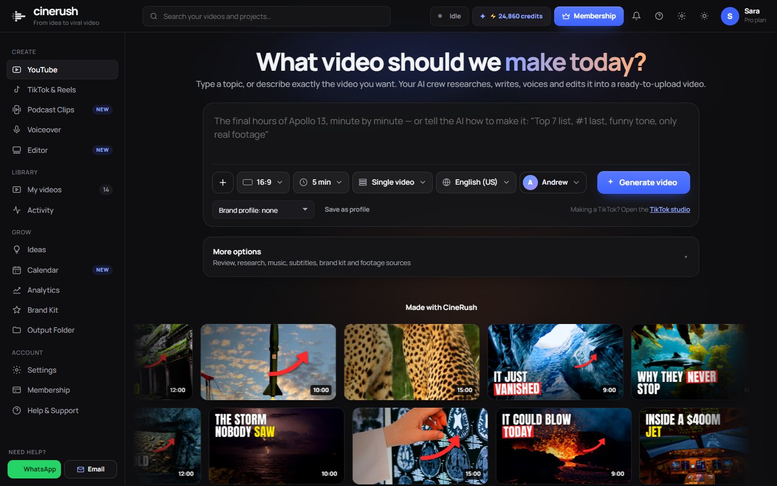Open THE STORM NOBODY SAW thumbnail
This screenshot has height=486, width=777.
(x=276, y=446)
